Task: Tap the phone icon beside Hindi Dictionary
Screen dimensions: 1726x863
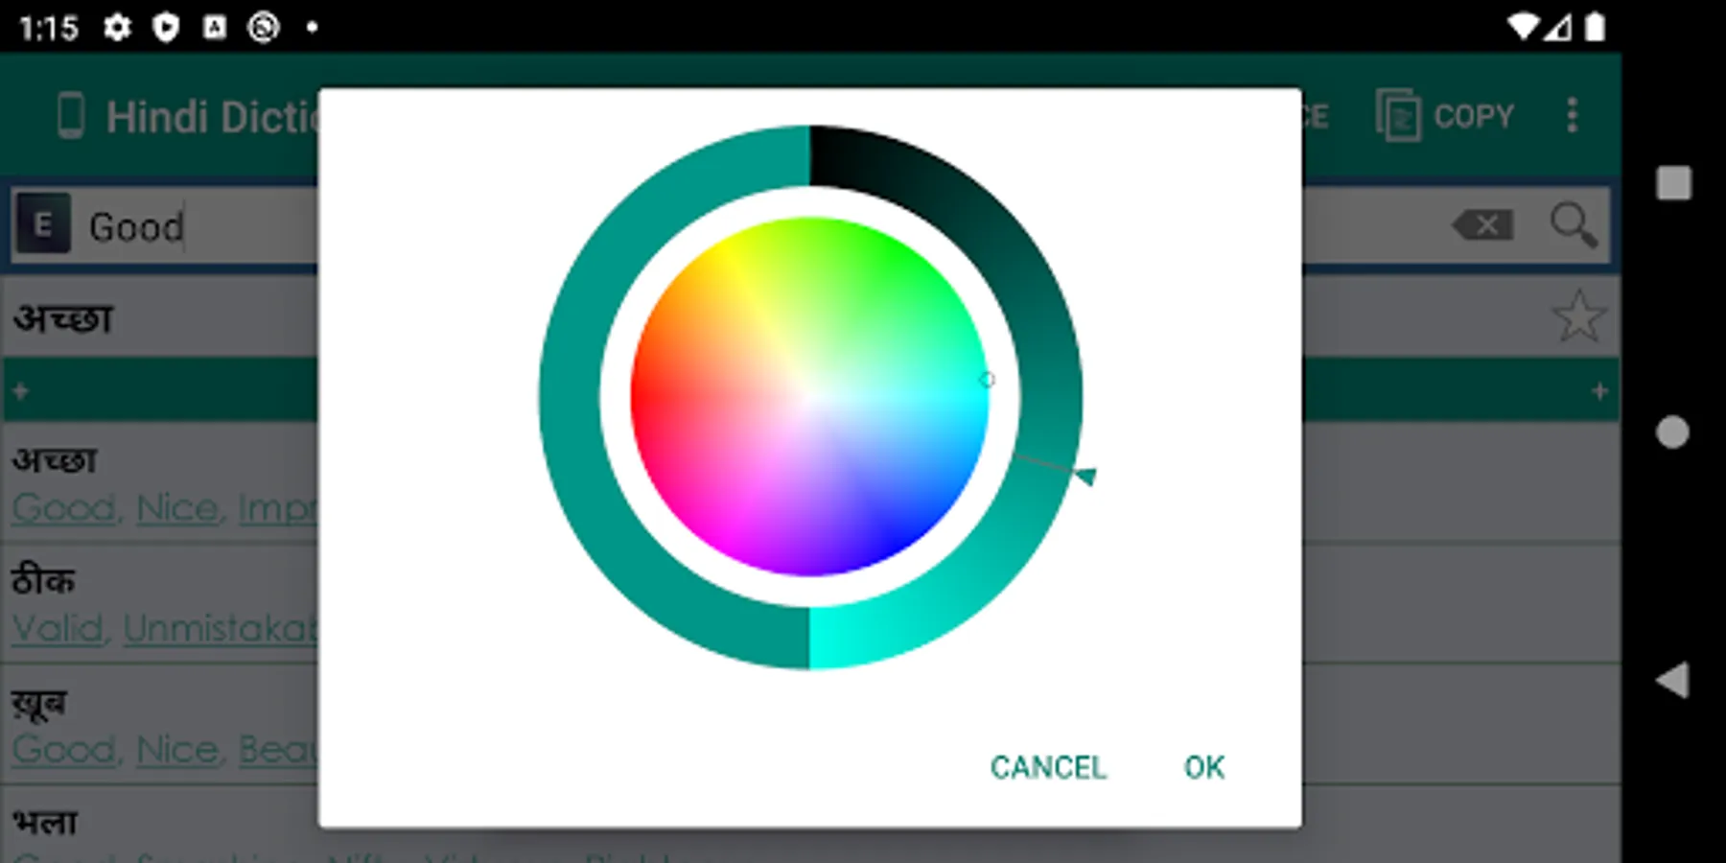Action: click(71, 115)
